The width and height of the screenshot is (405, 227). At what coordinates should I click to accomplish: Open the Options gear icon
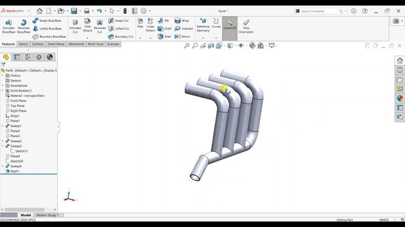tap(144, 11)
